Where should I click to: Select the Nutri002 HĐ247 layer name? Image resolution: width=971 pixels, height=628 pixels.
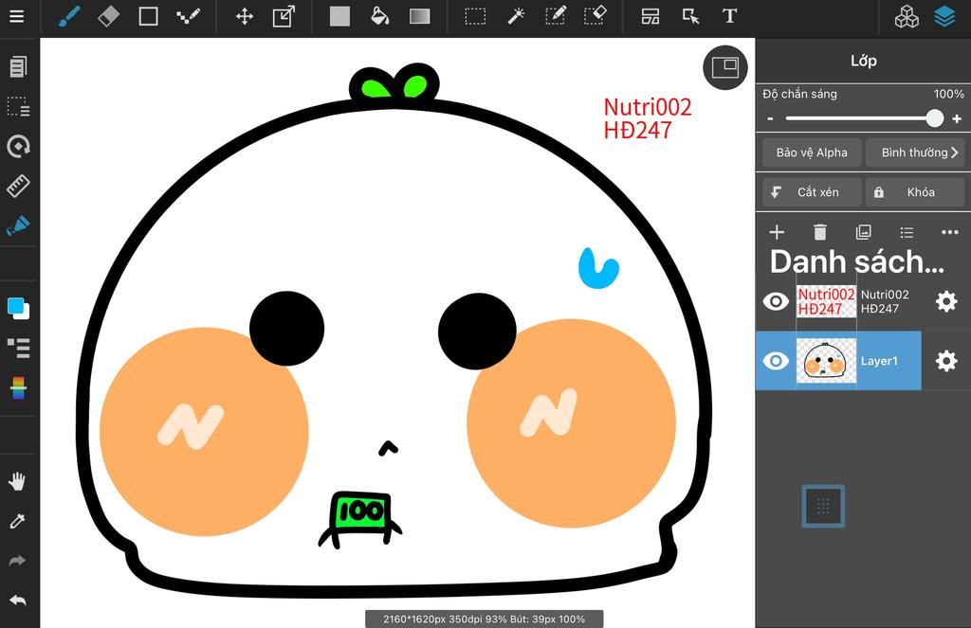(885, 301)
